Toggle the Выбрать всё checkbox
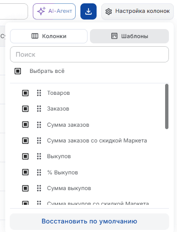The height and width of the screenshot is (232, 177). [x=18, y=71]
